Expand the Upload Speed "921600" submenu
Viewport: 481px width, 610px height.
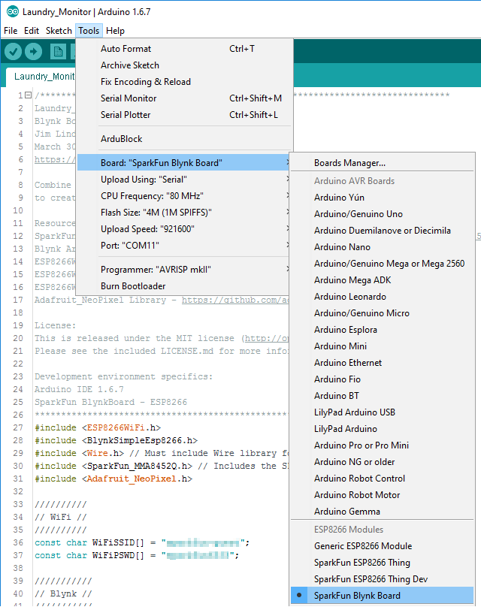coord(183,228)
